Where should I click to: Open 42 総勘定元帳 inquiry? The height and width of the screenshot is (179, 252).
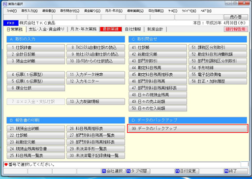coord(158,55)
